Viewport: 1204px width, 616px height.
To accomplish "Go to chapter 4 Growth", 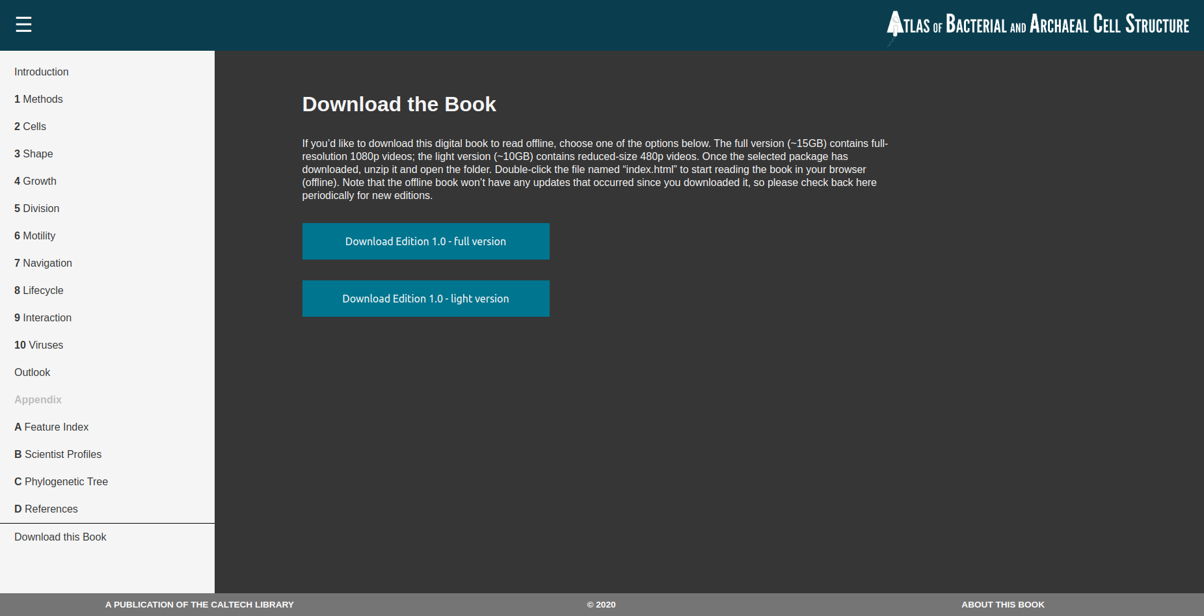I will (x=35, y=181).
